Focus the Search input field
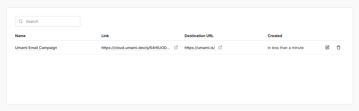This screenshot has height=111, width=359. [51, 21]
